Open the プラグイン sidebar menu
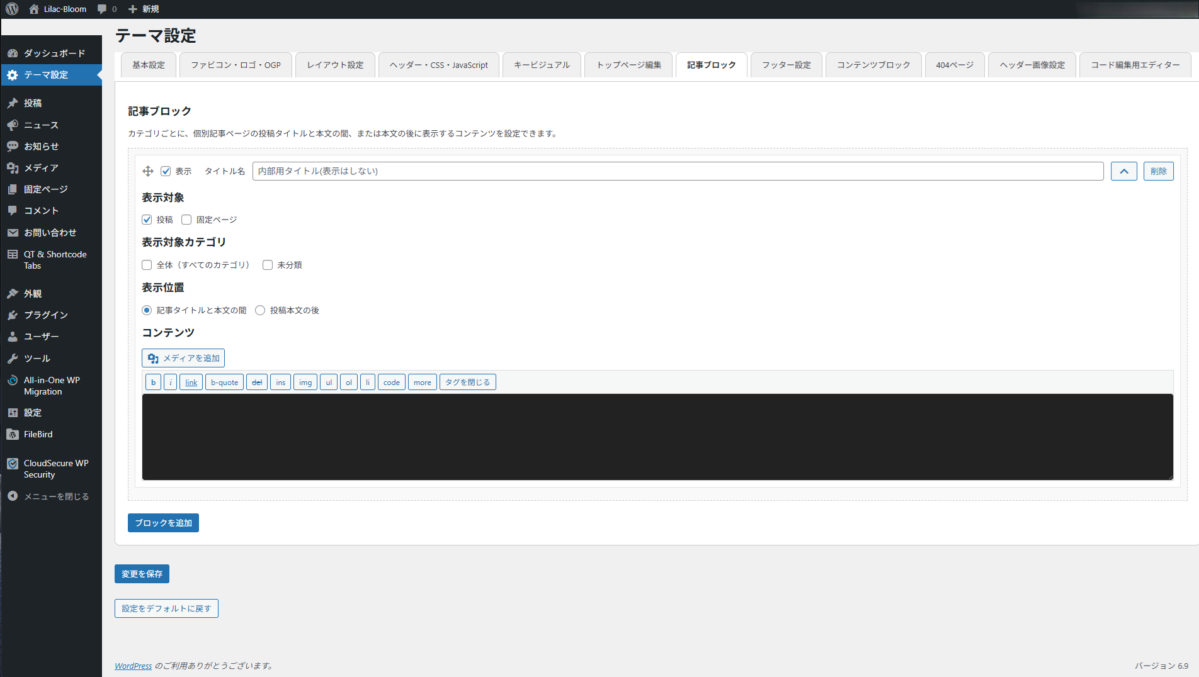The image size is (1199, 677). pyautogui.click(x=45, y=315)
